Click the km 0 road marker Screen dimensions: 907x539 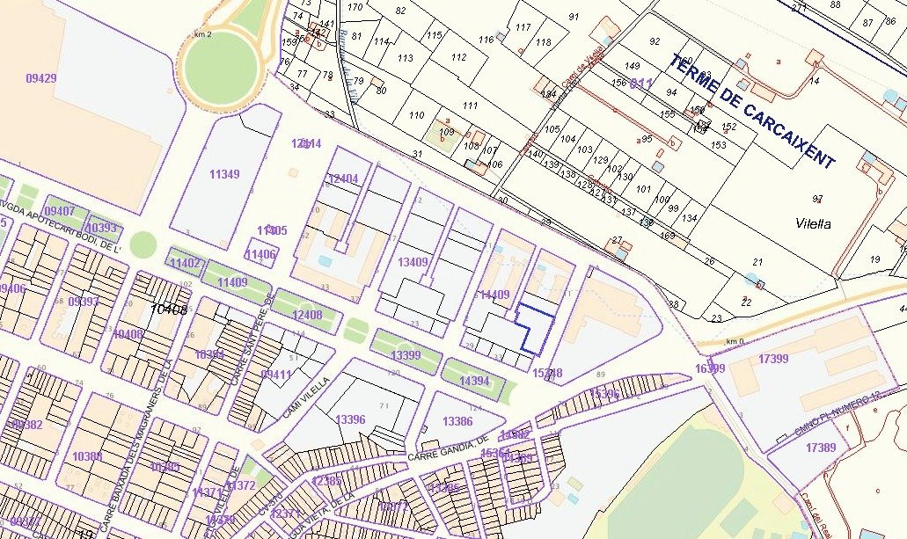(735, 341)
